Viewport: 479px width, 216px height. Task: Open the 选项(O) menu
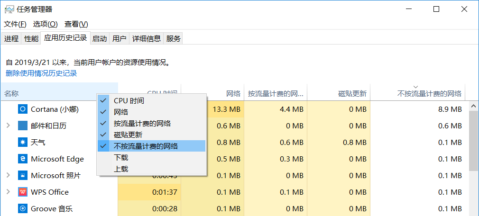[45, 24]
